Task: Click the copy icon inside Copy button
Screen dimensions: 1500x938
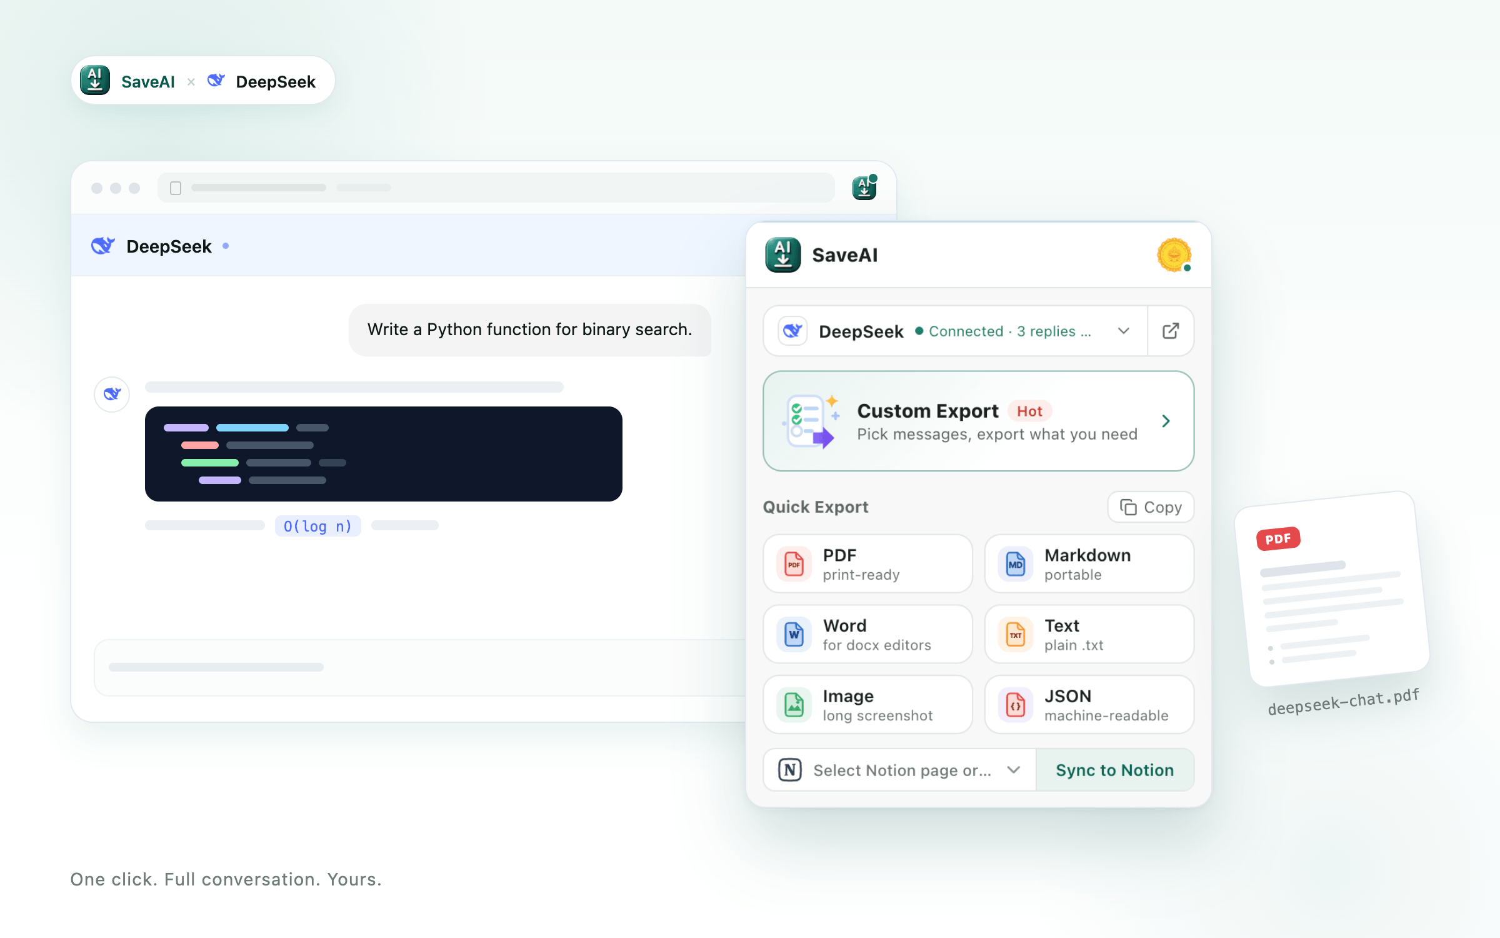Action: (1128, 507)
